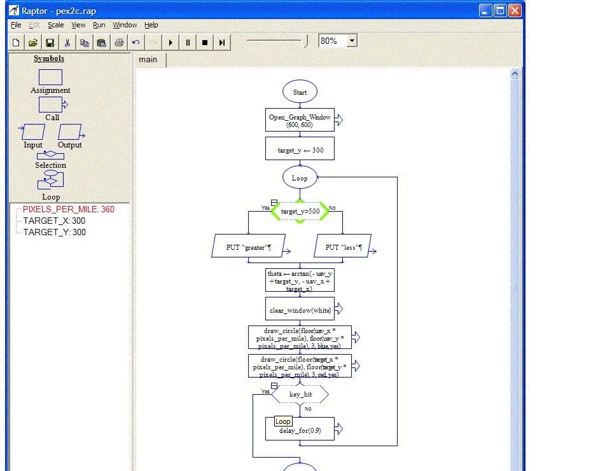
Task: Pause flowchart execution
Action: coord(188,43)
